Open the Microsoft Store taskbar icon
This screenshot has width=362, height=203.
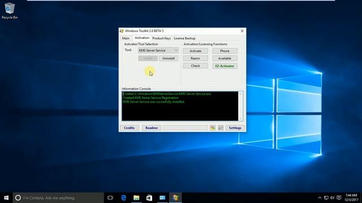[x=149, y=198]
